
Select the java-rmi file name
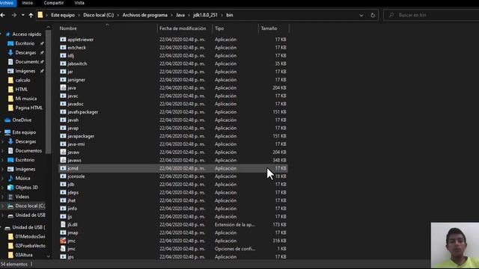(x=76, y=144)
